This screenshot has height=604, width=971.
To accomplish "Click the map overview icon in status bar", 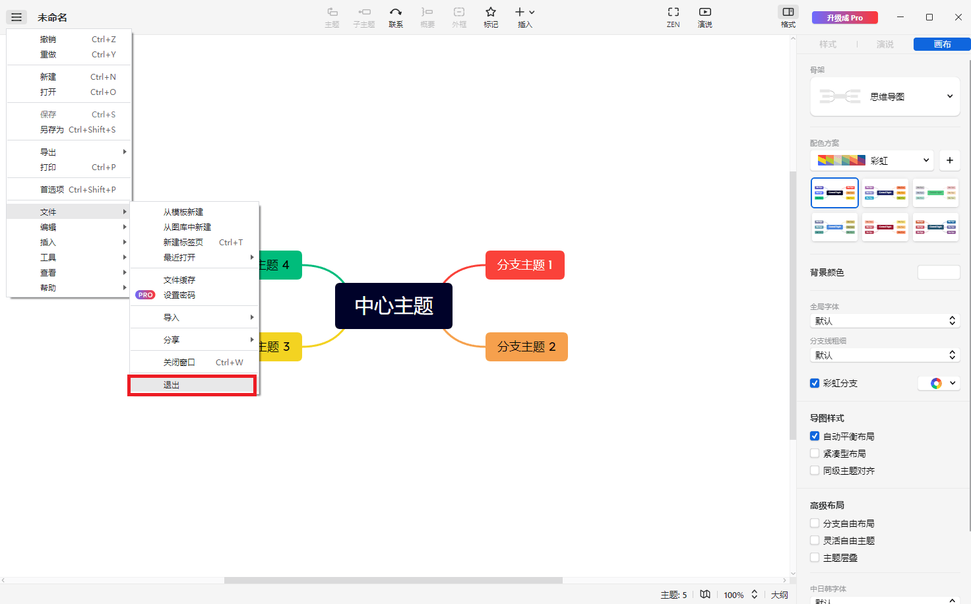I will (x=705, y=594).
